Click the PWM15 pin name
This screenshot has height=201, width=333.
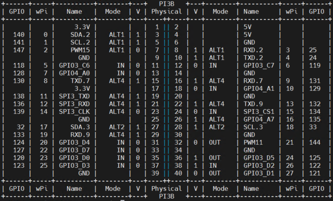[x=82, y=50]
